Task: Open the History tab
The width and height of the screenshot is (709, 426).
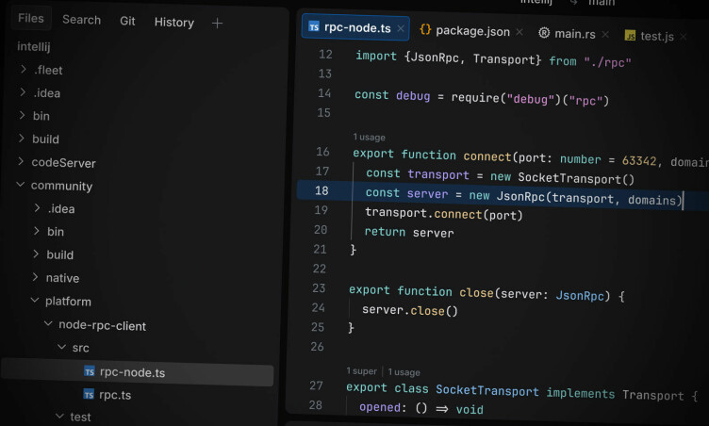Action: pos(174,23)
